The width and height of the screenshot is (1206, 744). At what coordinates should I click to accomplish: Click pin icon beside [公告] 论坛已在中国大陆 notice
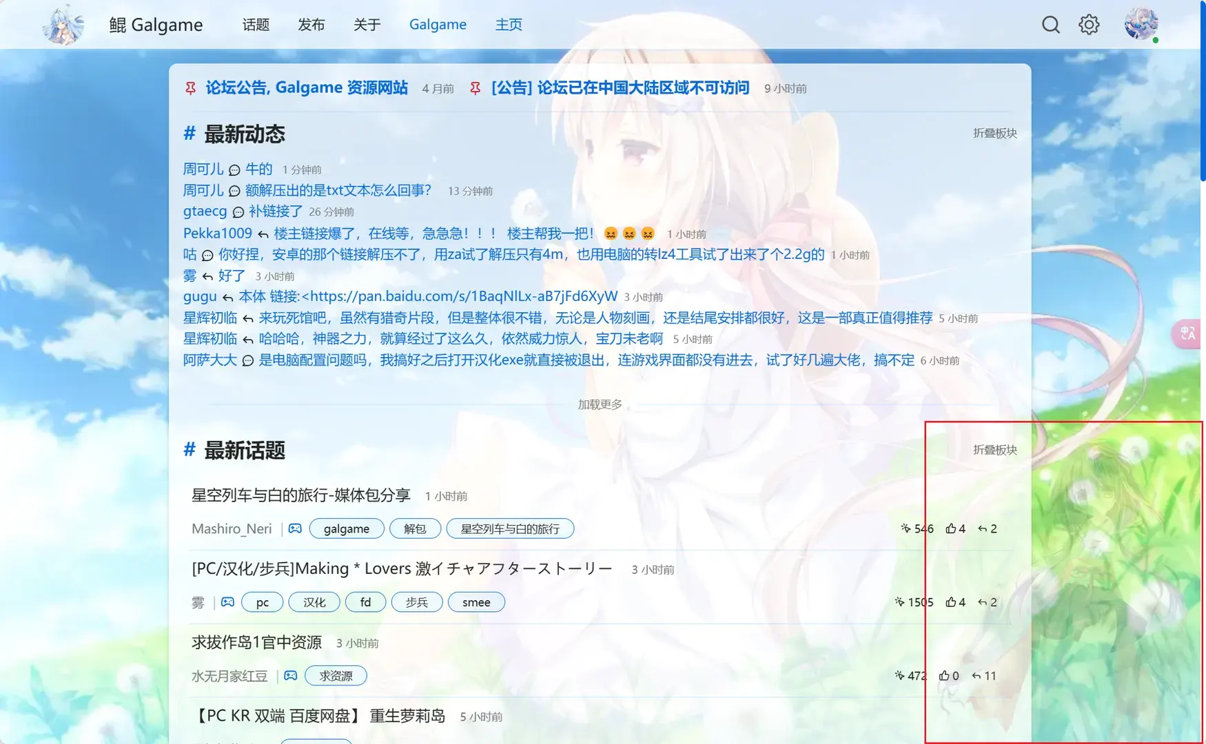pos(475,88)
